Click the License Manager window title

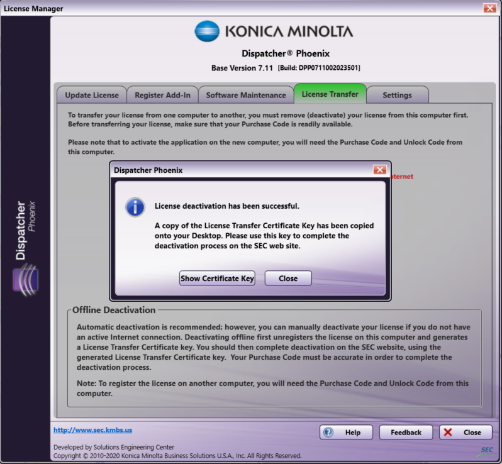click(33, 9)
